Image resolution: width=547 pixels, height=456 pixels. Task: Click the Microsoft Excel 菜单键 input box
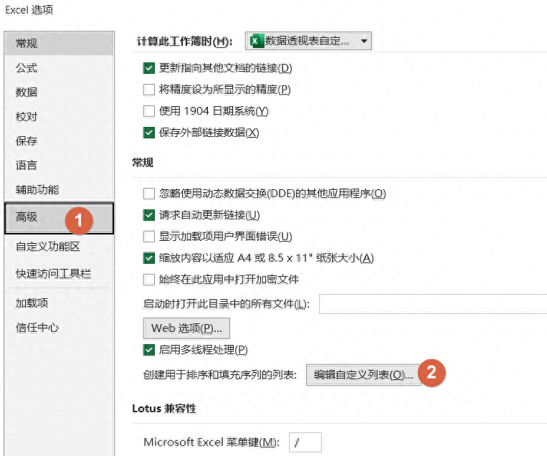[305, 442]
